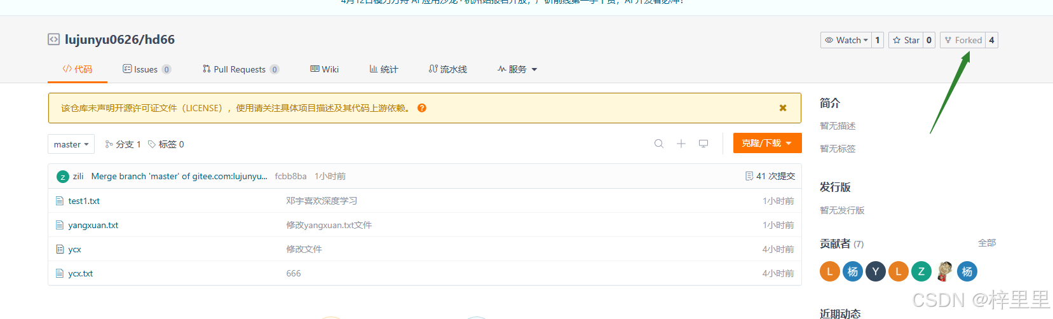Click the first orange L contributor avatar
Viewport: 1053px width, 319px height.
point(830,271)
